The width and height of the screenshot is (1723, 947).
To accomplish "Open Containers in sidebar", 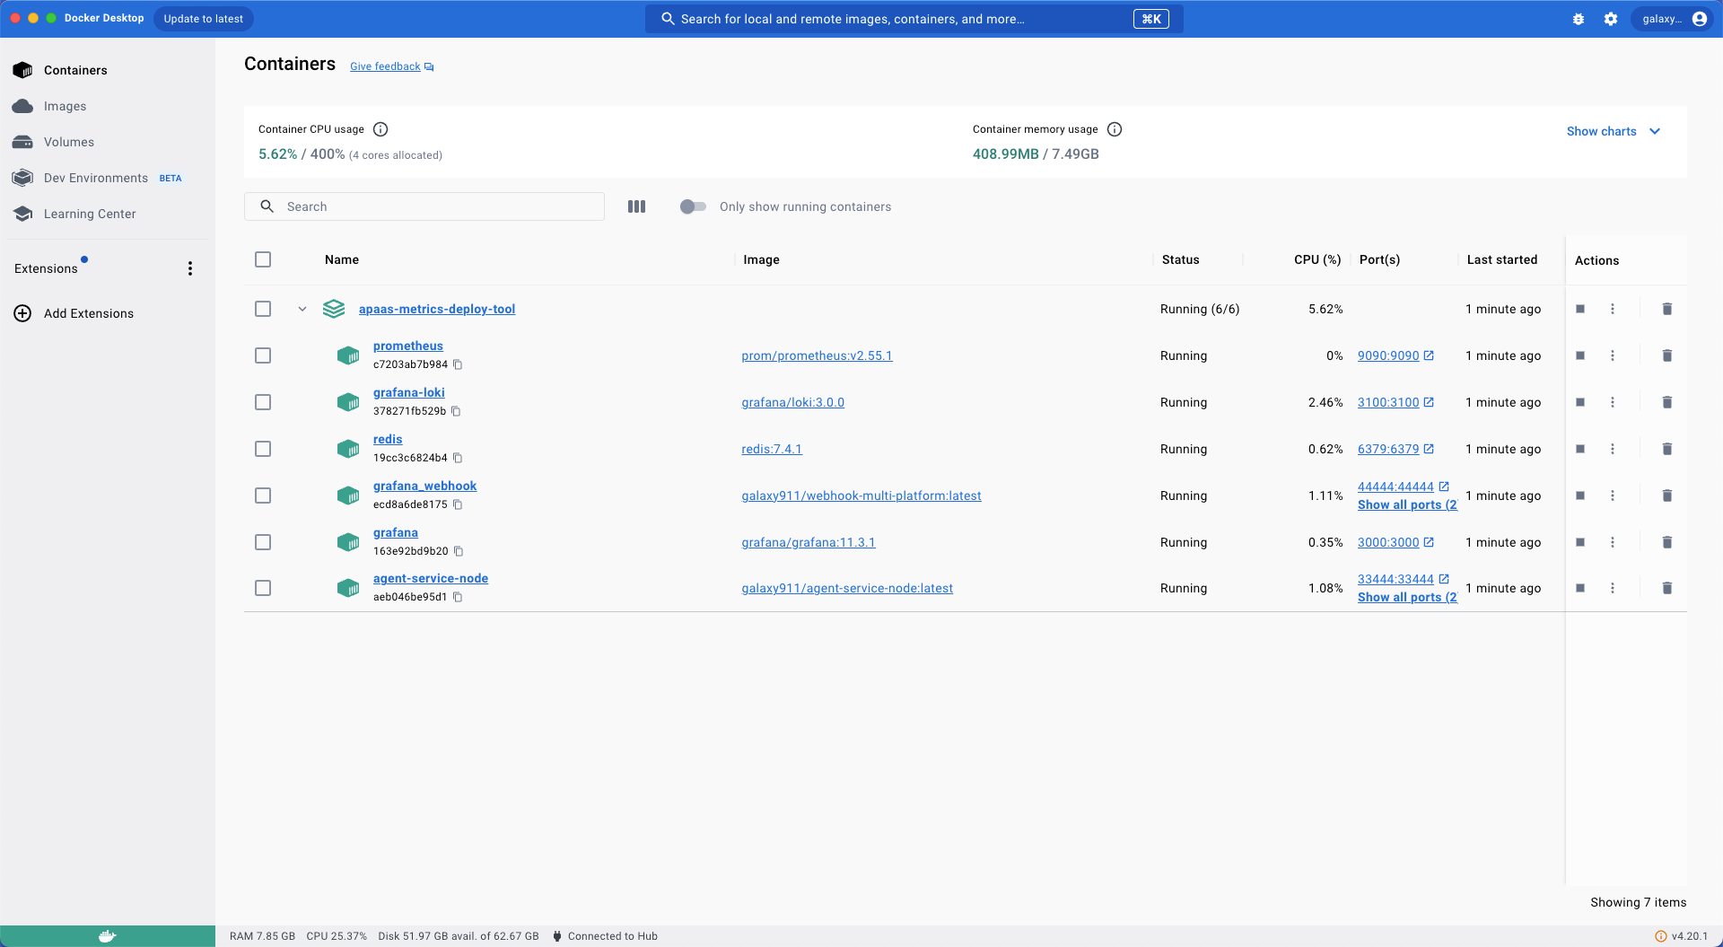I will point(108,70).
